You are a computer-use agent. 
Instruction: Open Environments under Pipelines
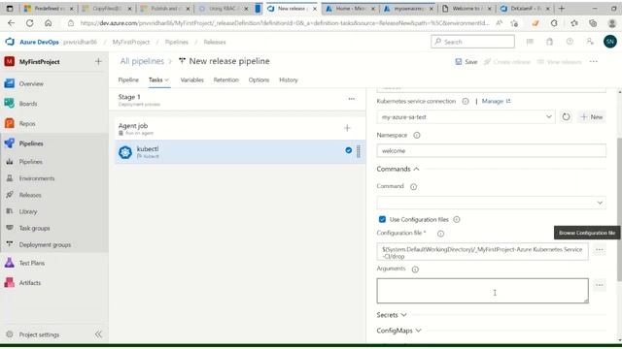37,178
